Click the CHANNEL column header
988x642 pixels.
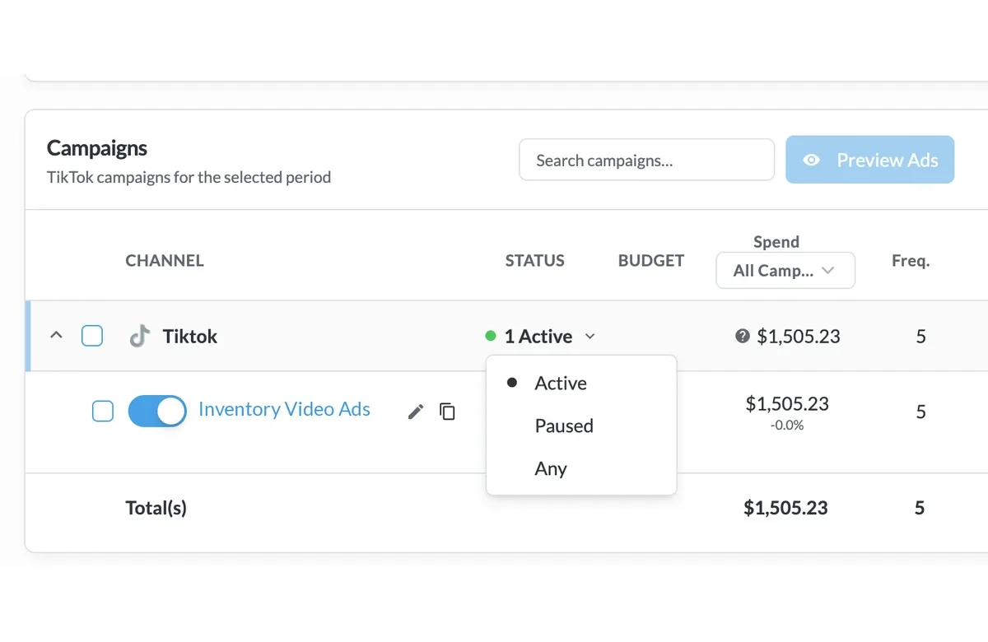[x=165, y=261]
